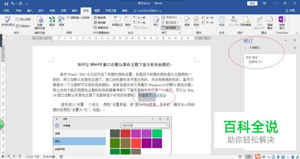Open the 文件 (File) tab

click(7, 11)
